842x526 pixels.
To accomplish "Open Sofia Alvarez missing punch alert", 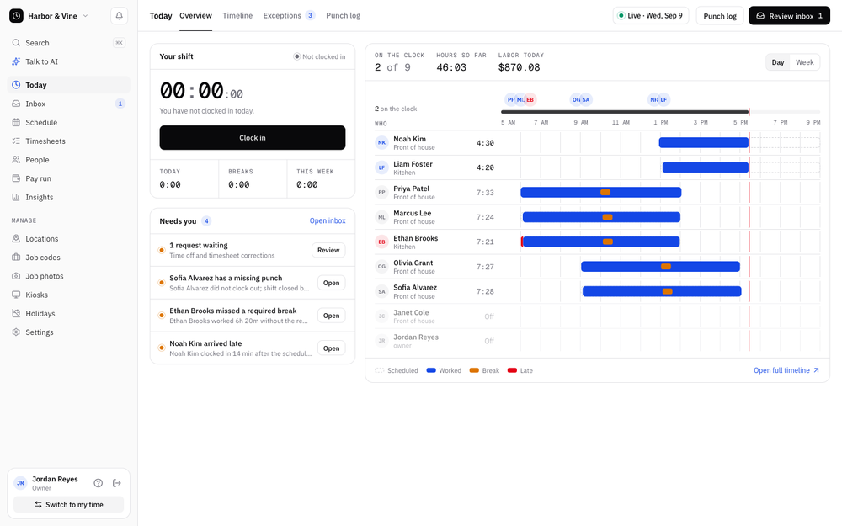I will click(x=331, y=283).
